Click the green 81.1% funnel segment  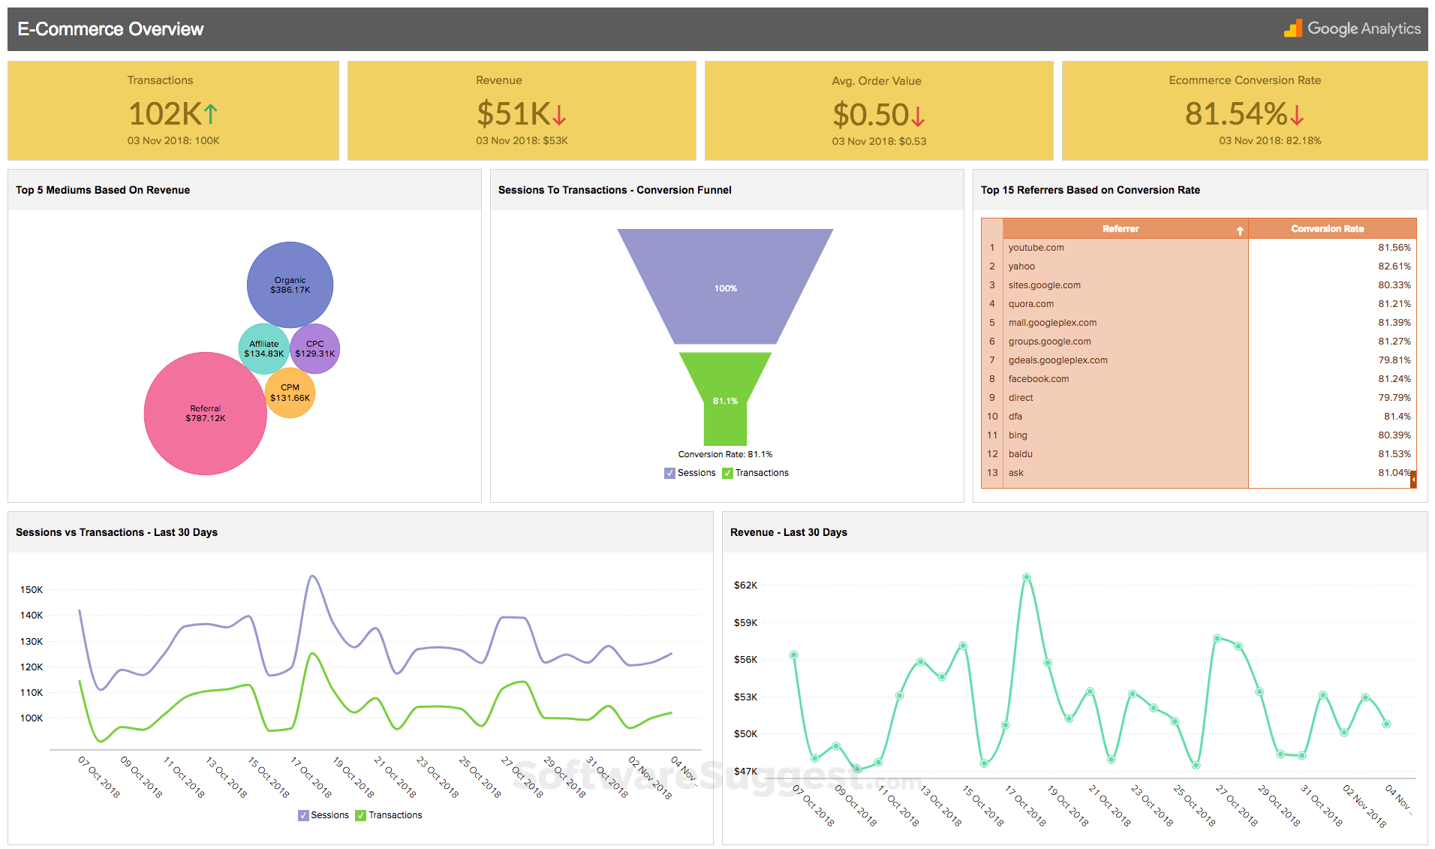tap(725, 402)
